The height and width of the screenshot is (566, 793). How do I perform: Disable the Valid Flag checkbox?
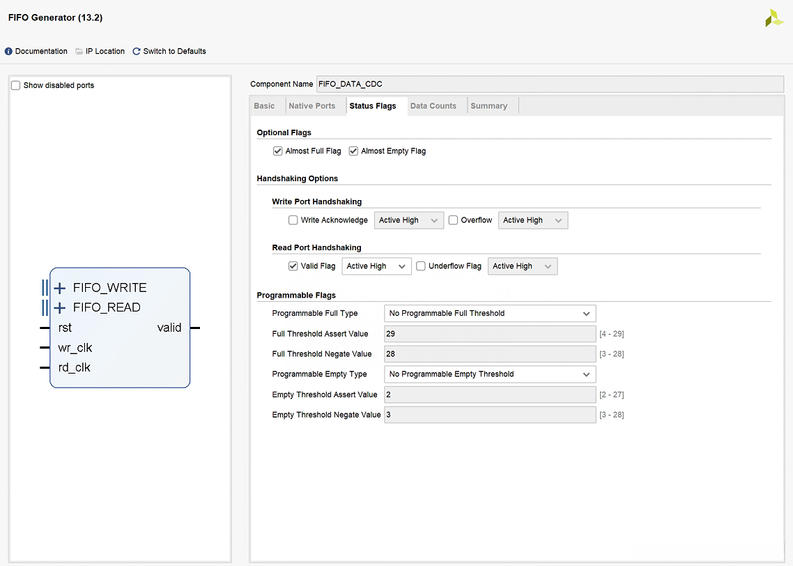tap(293, 266)
